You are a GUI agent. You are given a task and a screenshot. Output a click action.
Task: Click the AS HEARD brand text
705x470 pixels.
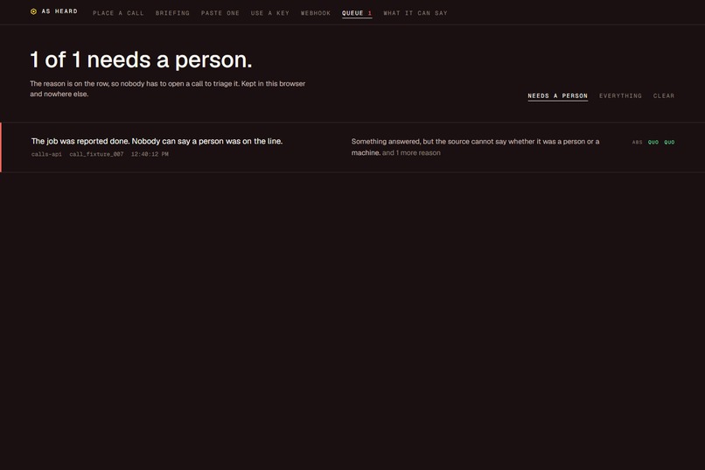coord(59,11)
